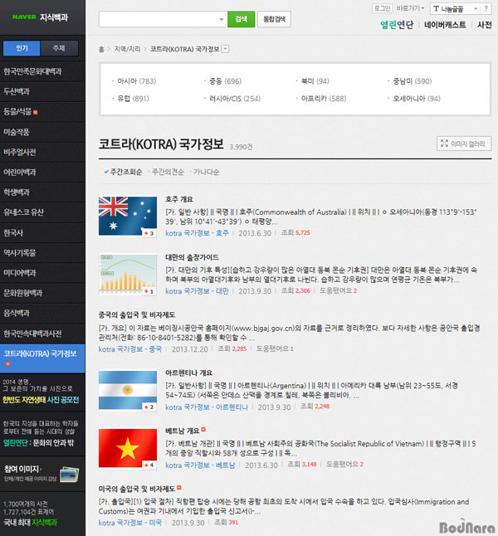The width and height of the screenshot is (498, 536).
Task: Open the 미국의 출입국 및 비자제도 article
Action: click(137, 489)
